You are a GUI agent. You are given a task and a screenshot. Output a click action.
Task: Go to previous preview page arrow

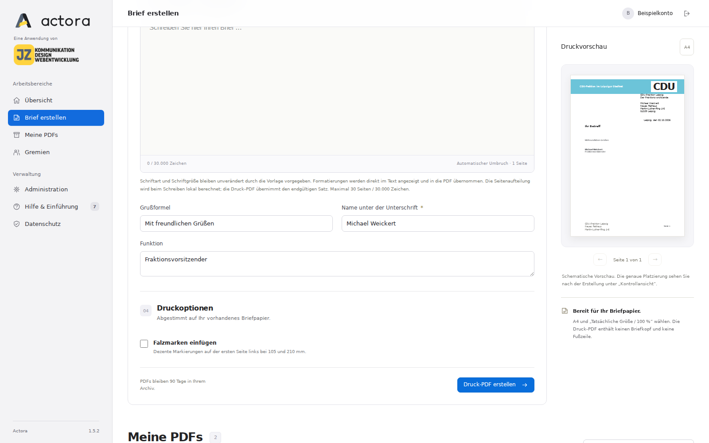coord(600,260)
